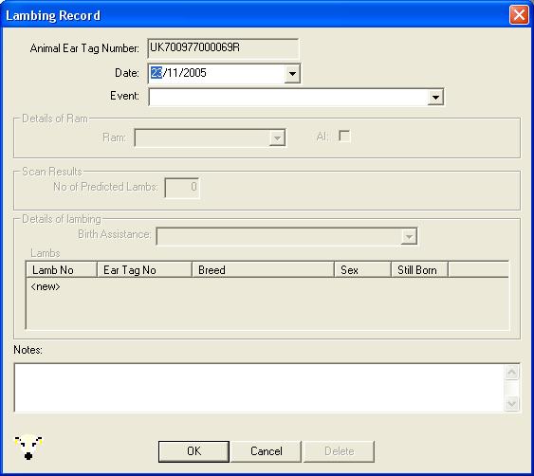This screenshot has width=534, height=476.
Task: Click inside the Notes text area
Action: point(259,388)
